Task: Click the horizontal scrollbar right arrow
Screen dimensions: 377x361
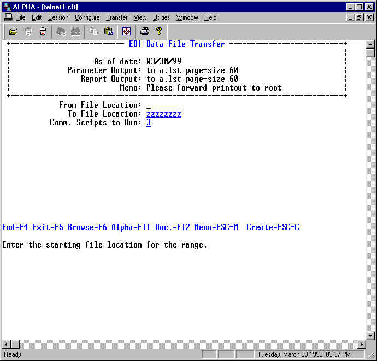Action: (361, 345)
